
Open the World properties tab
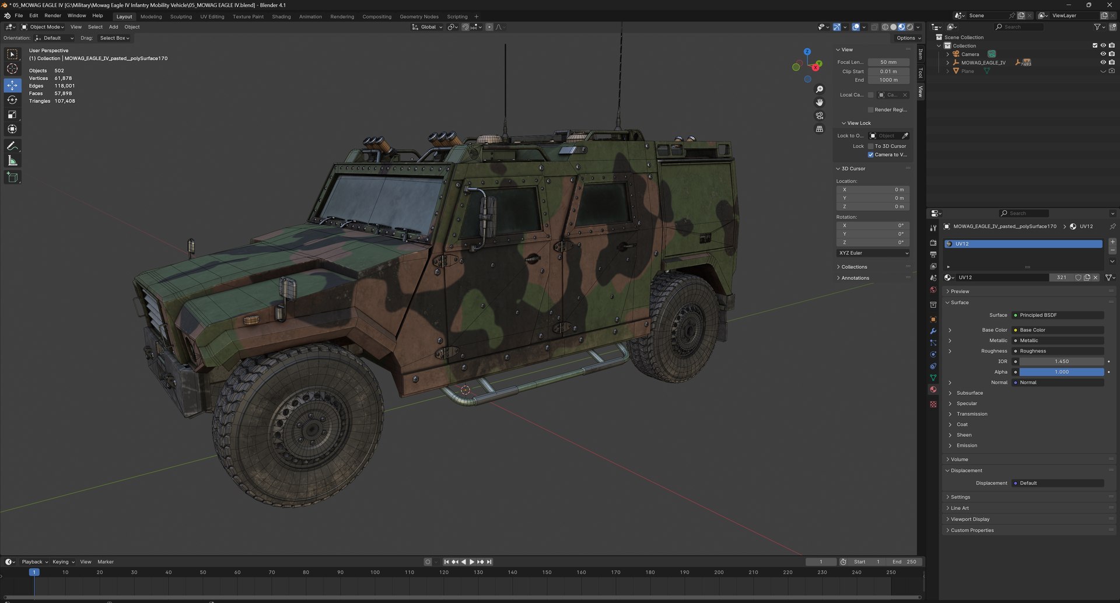point(933,290)
